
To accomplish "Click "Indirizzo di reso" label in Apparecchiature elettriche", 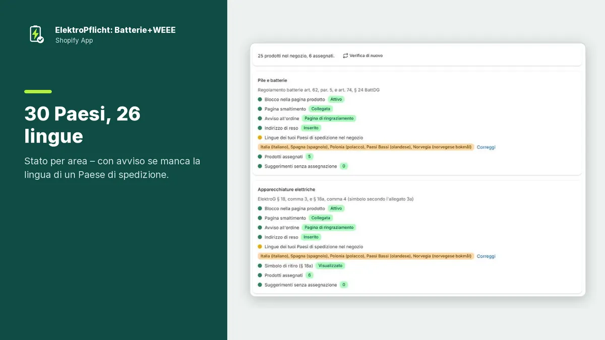I will point(281,237).
